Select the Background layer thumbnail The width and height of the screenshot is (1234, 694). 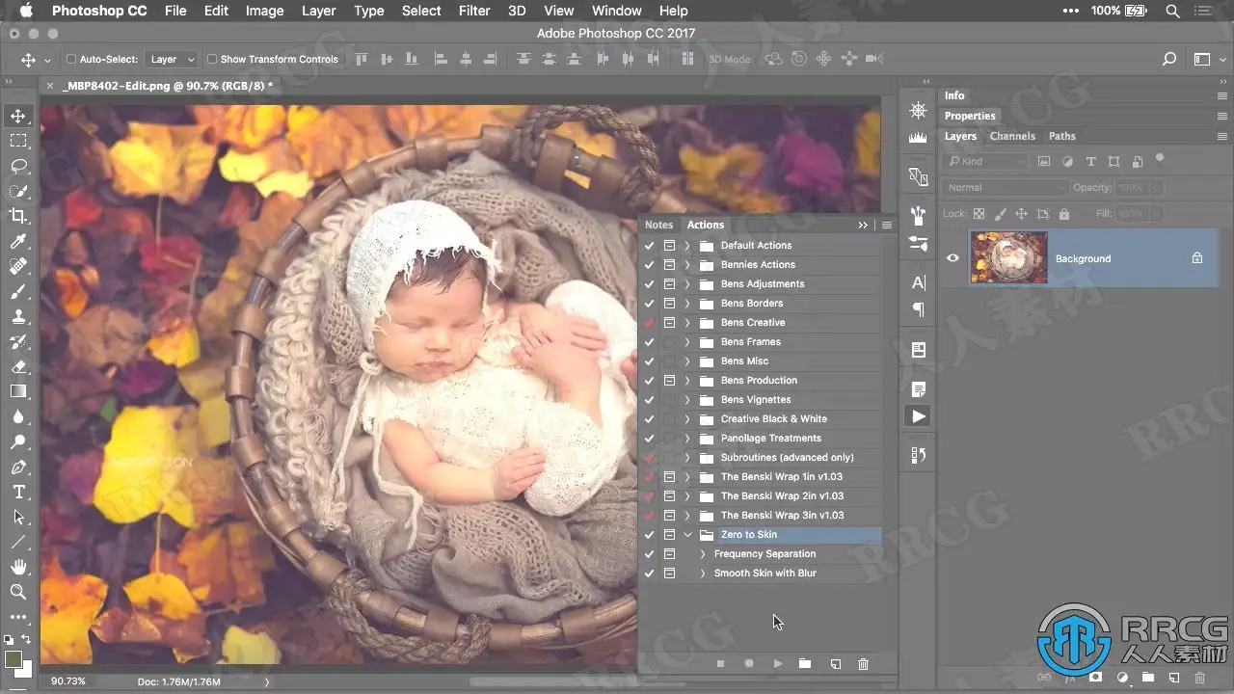1008,257
